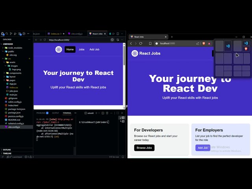
Task: Add a new terminal with plus icon
Action: 96,113
